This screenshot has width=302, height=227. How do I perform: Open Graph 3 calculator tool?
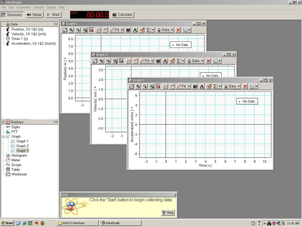(x=195, y=87)
